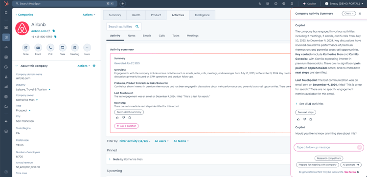This screenshot has width=367, height=177.
Task: Close the Company Activity Summary panel
Action: (360, 14)
